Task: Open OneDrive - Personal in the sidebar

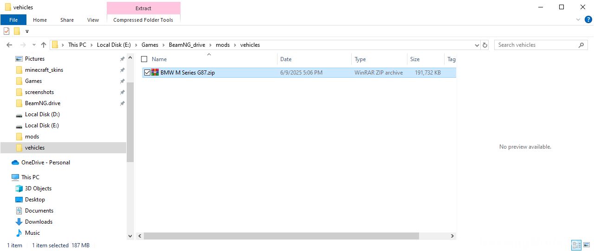Action: coord(45,163)
